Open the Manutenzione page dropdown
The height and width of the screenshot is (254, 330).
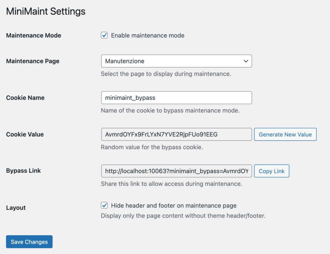(176, 61)
